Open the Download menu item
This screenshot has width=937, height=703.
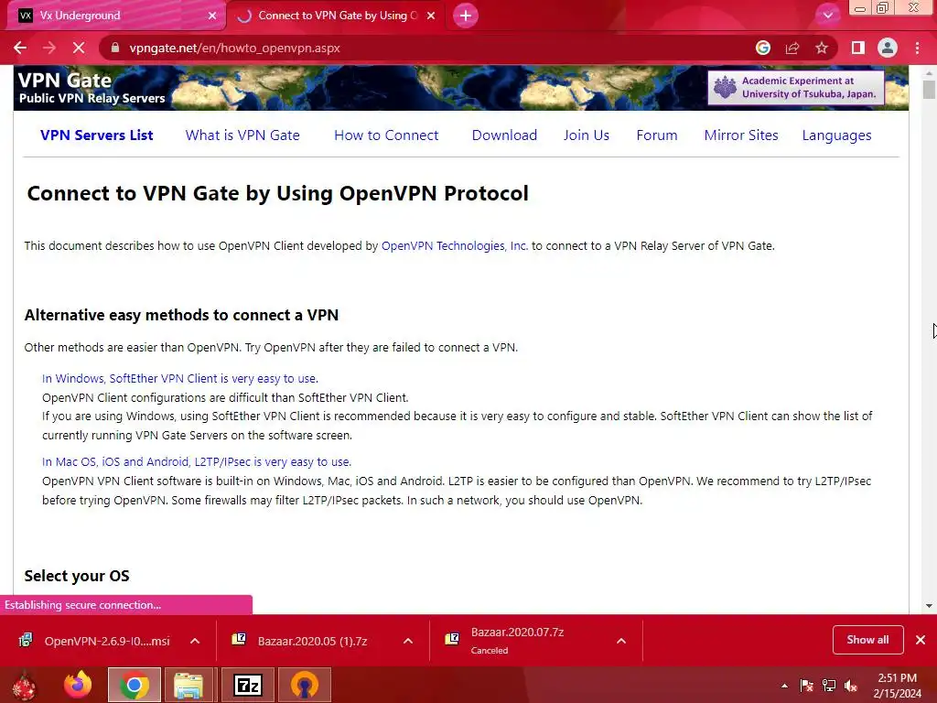click(x=504, y=135)
